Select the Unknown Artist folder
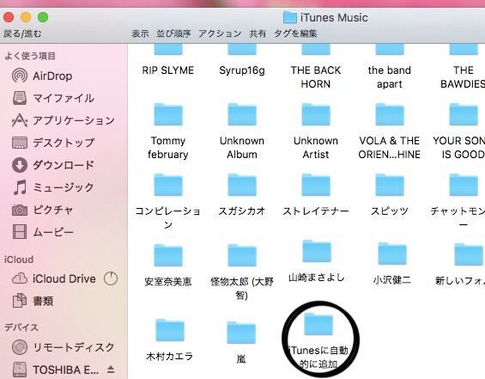This screenshot has height=379, width=485. 316,114
